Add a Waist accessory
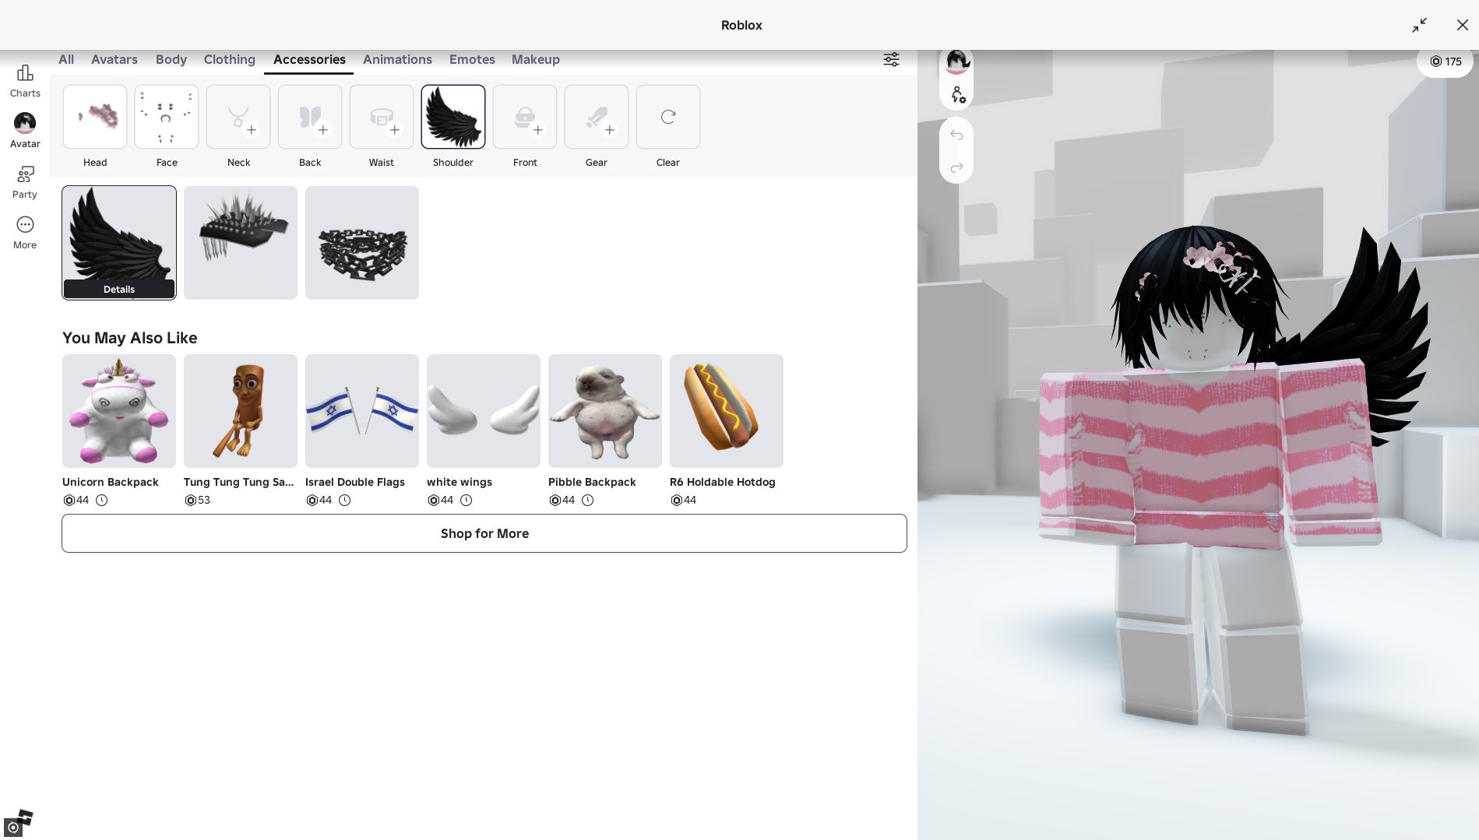 tap(382, 117)
